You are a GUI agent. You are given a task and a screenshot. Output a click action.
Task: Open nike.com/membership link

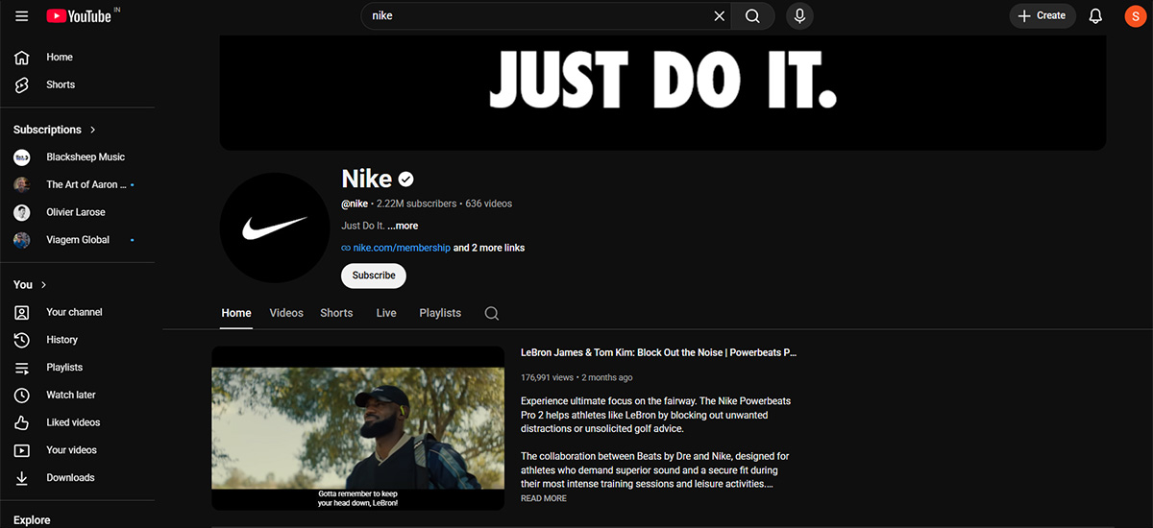tap(402, 248)
